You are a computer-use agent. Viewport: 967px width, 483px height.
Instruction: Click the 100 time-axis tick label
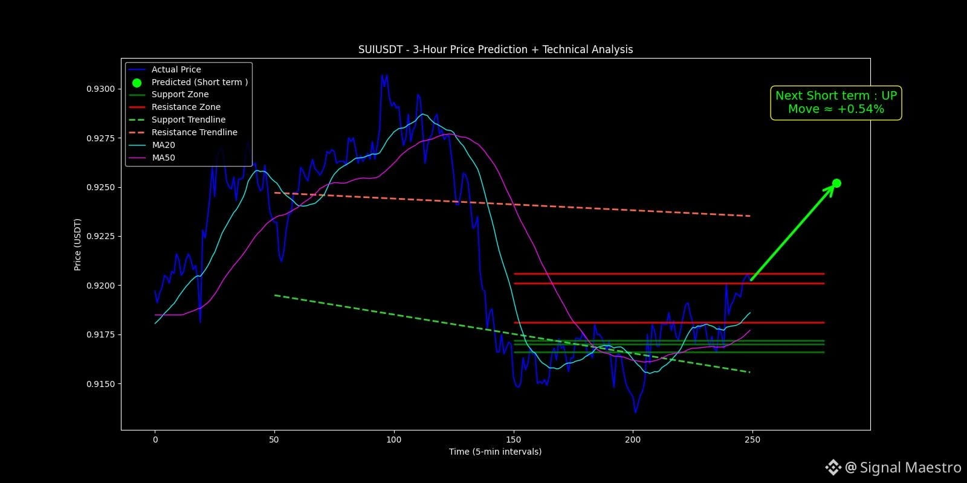393,440
